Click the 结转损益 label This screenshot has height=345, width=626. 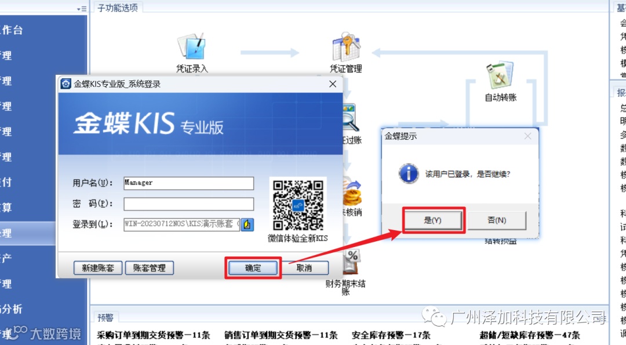click(501, 241)
